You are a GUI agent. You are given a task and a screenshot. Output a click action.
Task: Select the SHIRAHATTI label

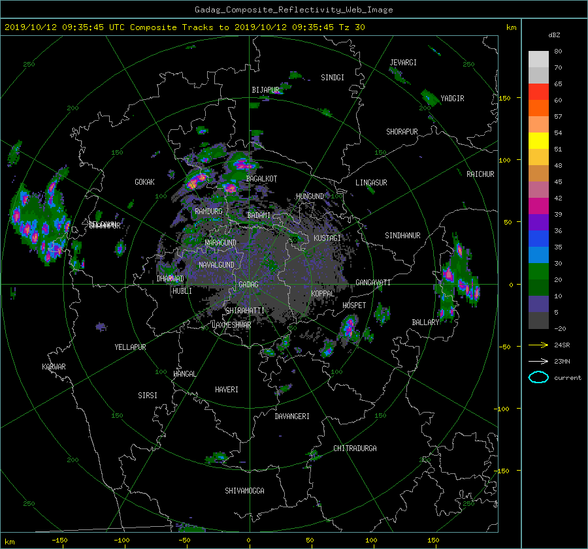coord(245,311)
